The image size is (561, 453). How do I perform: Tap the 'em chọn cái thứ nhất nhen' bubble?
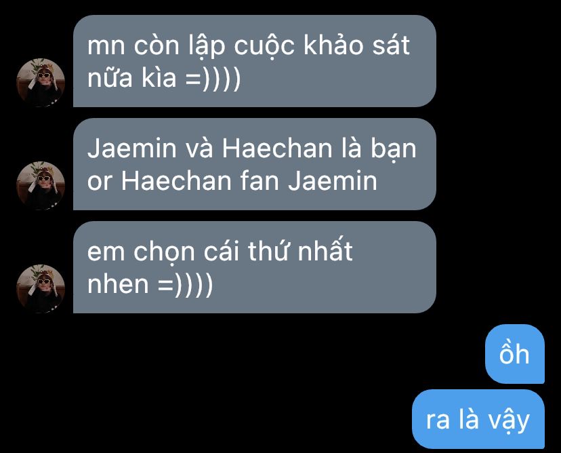254,267
